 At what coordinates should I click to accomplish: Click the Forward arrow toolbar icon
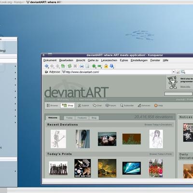[52, 66]
